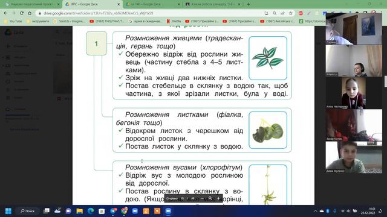
Task: Open the '(1967) THIS/THAT' YouTube bookmark
Action: [x=107, y=22]
